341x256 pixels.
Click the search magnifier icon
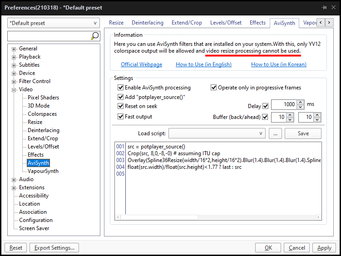pos(95,36)
